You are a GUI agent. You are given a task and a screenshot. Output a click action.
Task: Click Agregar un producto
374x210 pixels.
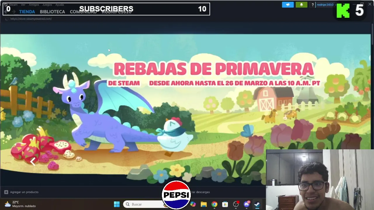pos(21,192)
